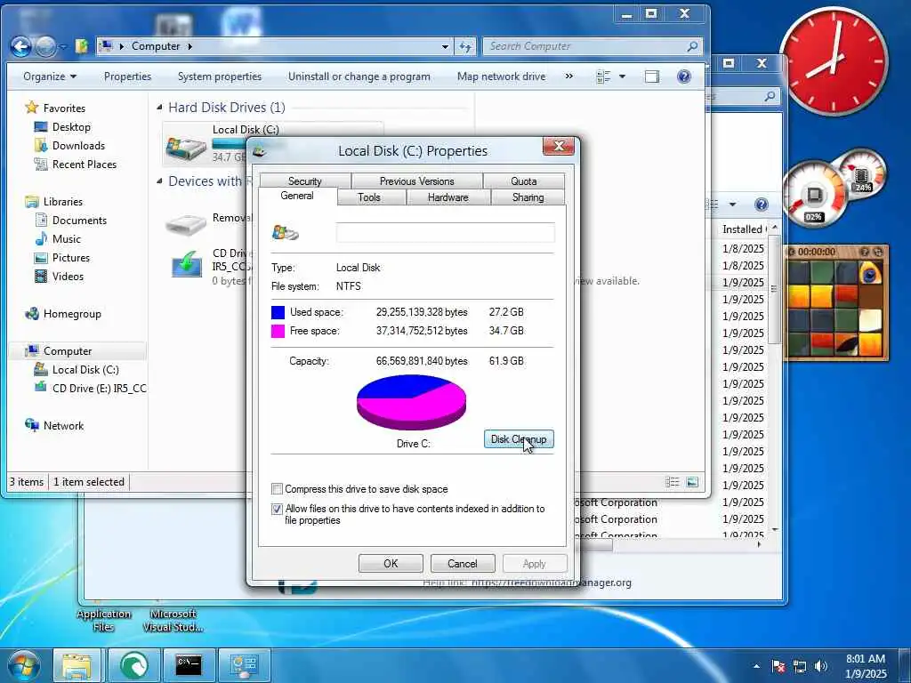Click the Change your view icon
The width and height of the screenshot is (911, 683).
click(x=604, y=76)
